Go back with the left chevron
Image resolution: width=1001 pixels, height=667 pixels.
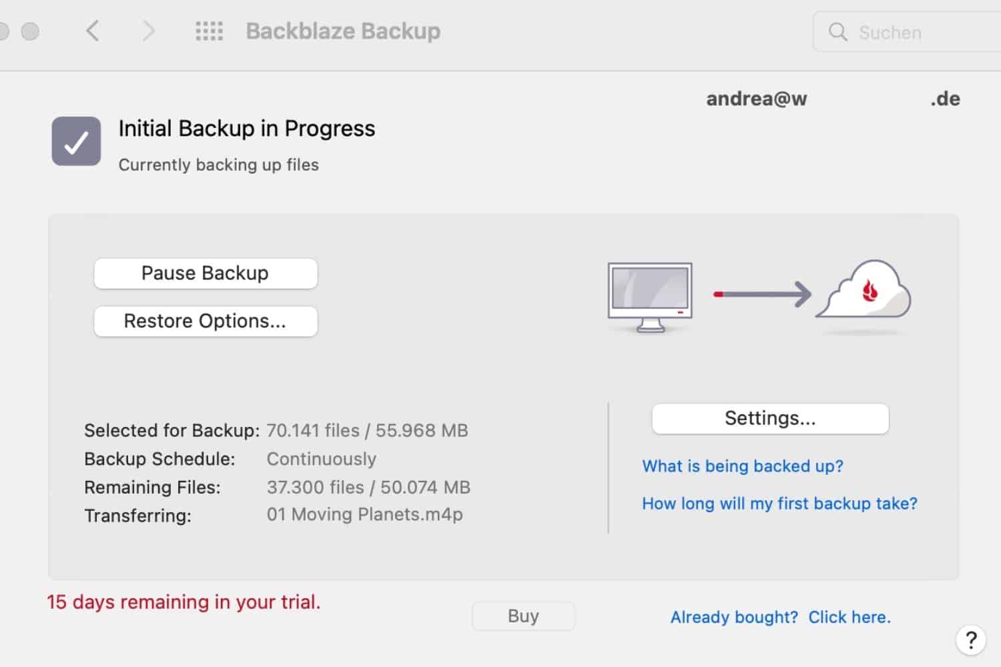click(x=93, y=31)
